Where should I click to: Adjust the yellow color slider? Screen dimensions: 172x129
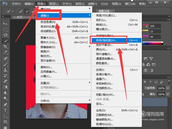[x=145, y=31]
